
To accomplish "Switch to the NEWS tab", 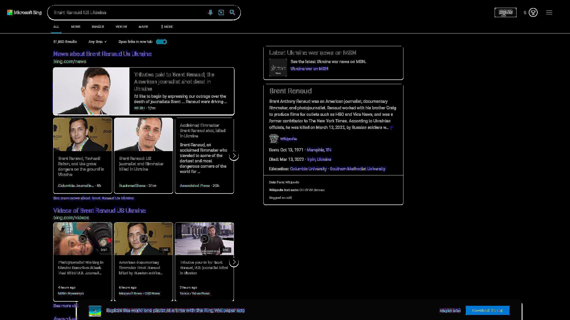I will tap(76, 27).
